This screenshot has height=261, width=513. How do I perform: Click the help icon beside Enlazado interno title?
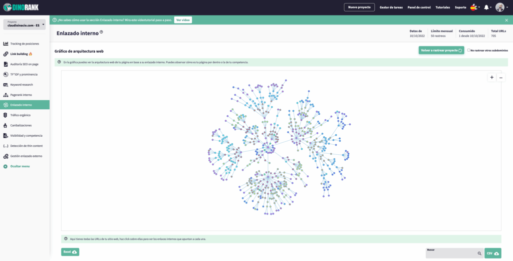coord(101,32)
